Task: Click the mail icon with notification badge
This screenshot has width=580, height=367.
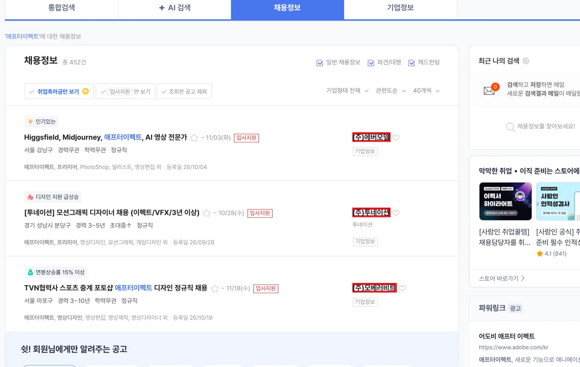Action: pyautogui.click(x=490, y=90)
